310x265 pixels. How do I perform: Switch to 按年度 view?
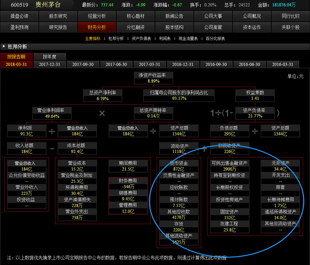point(50,57)
